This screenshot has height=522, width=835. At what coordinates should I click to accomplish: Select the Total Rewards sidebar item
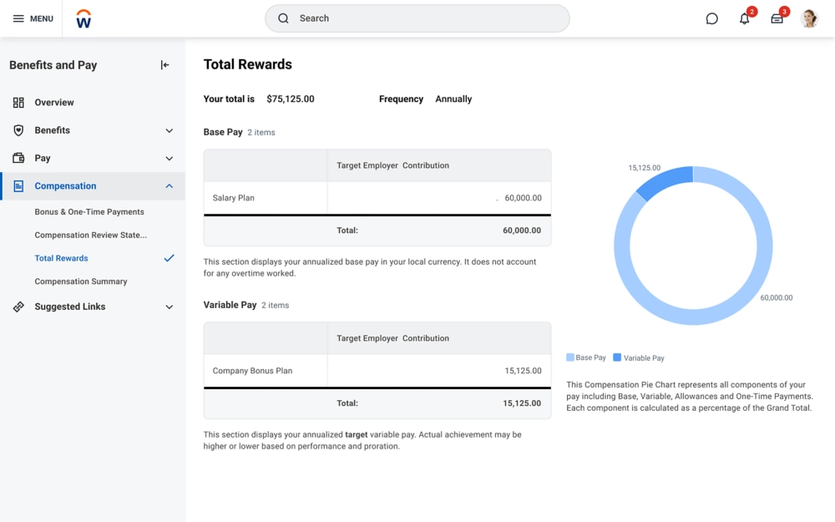pyautogui.click(x=62, y=258)
